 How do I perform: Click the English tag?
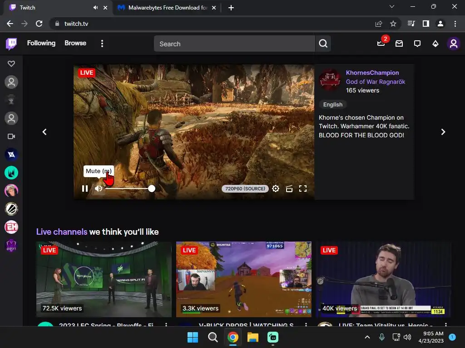(x=333, y=105)
